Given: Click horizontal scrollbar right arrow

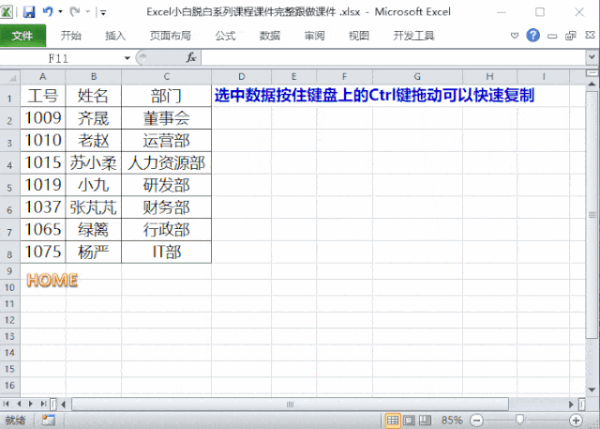Looking at the screenshot, I should pos(571,404).
